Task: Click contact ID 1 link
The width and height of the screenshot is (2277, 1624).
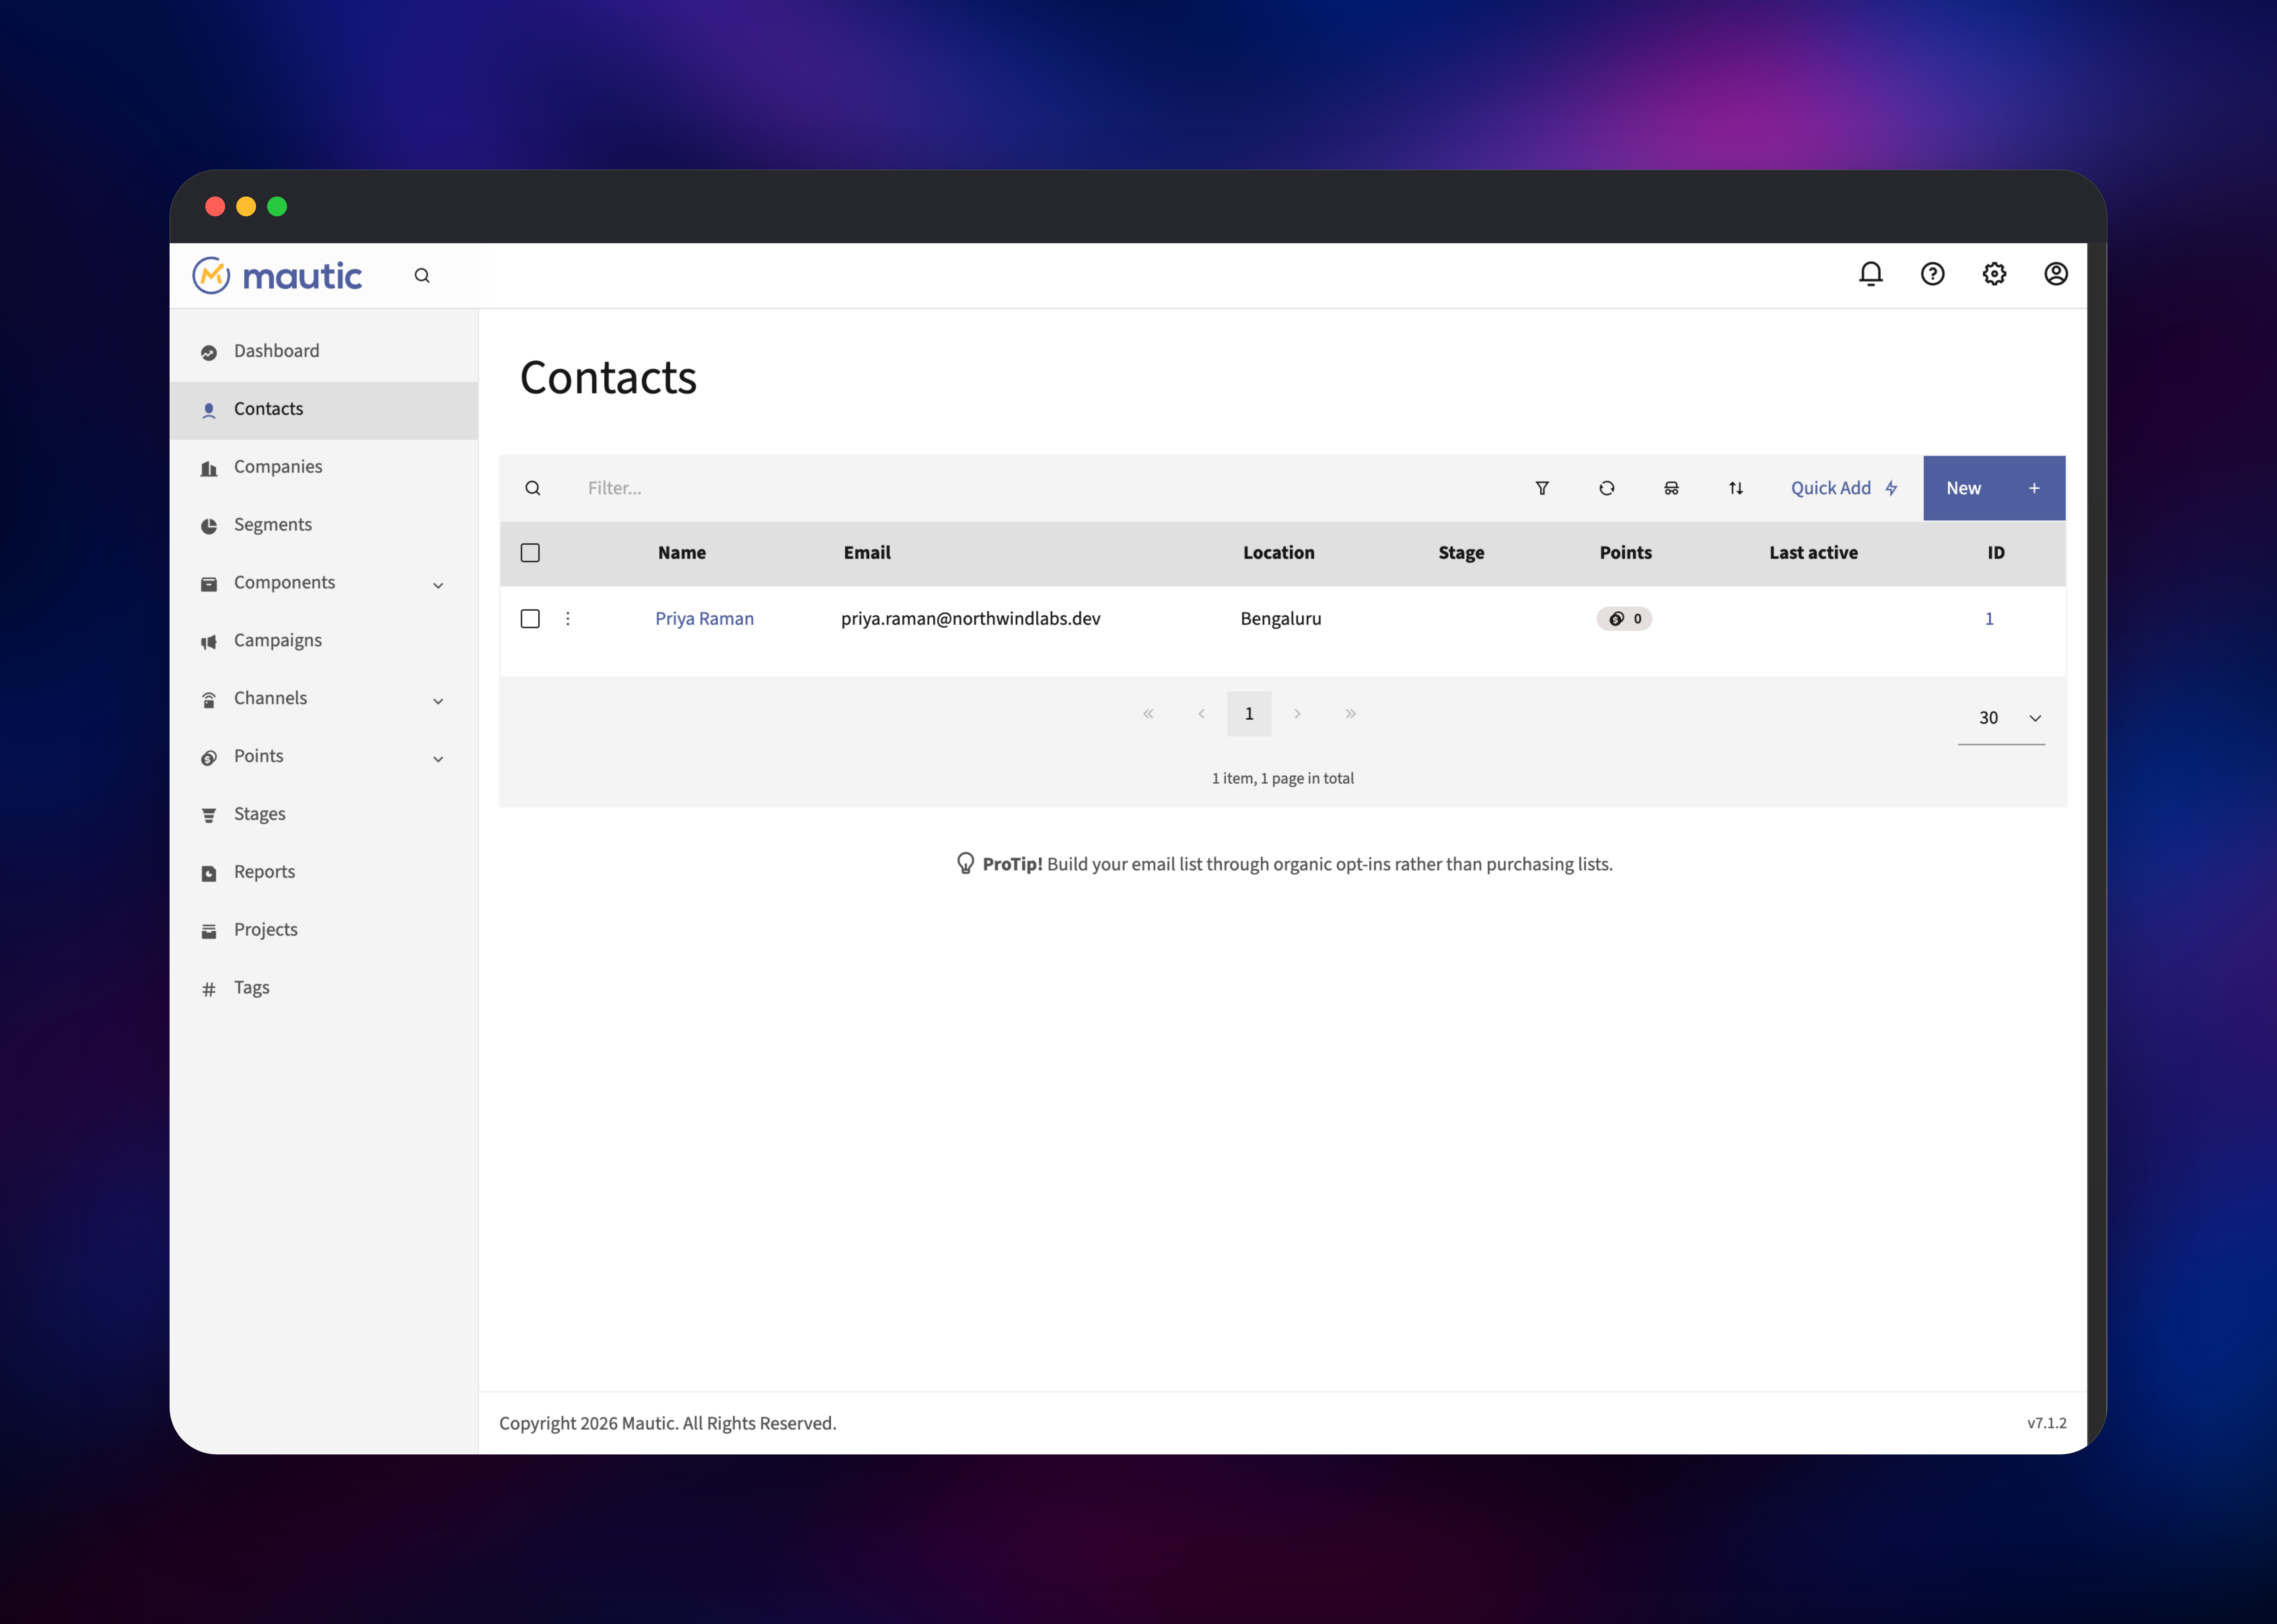Action: 1989,619
